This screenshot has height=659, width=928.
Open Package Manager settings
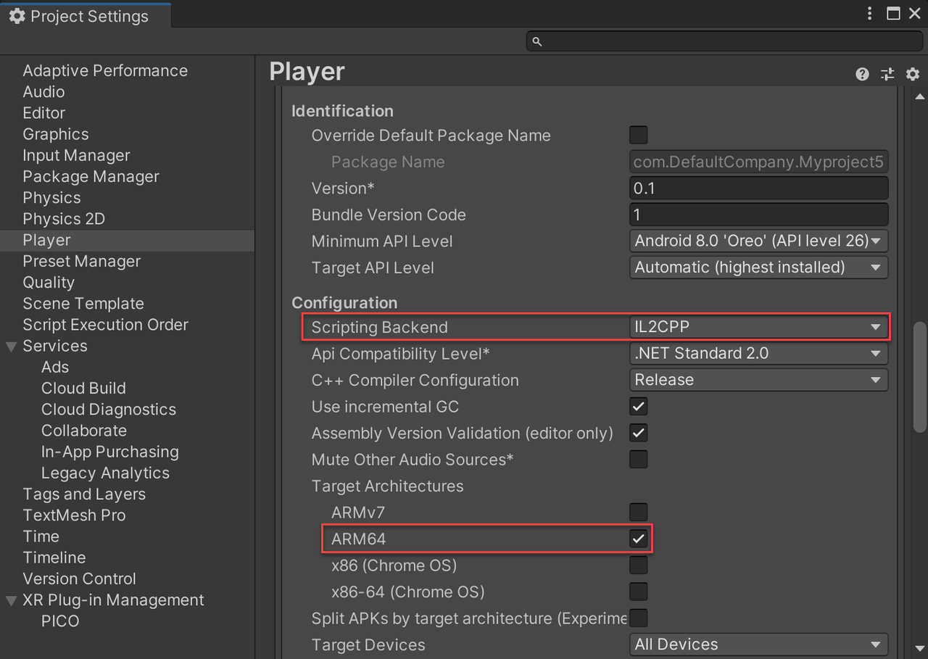pyautogui.click(x=91, y=177)
